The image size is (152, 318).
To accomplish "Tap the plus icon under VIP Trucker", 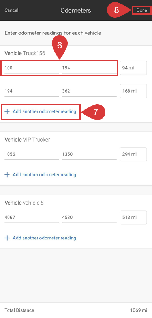I will click(7, 175).
